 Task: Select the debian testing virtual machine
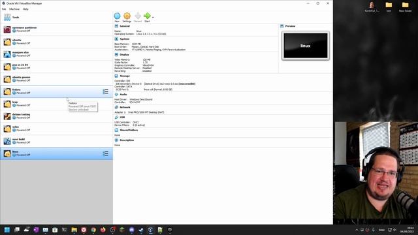pos(57,116)
